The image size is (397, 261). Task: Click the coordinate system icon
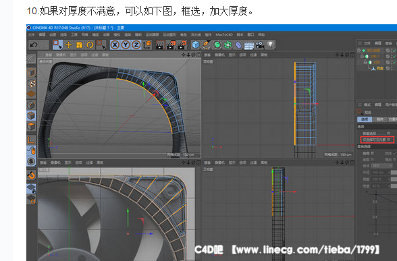pyautogui.click(x=147, y=45)
